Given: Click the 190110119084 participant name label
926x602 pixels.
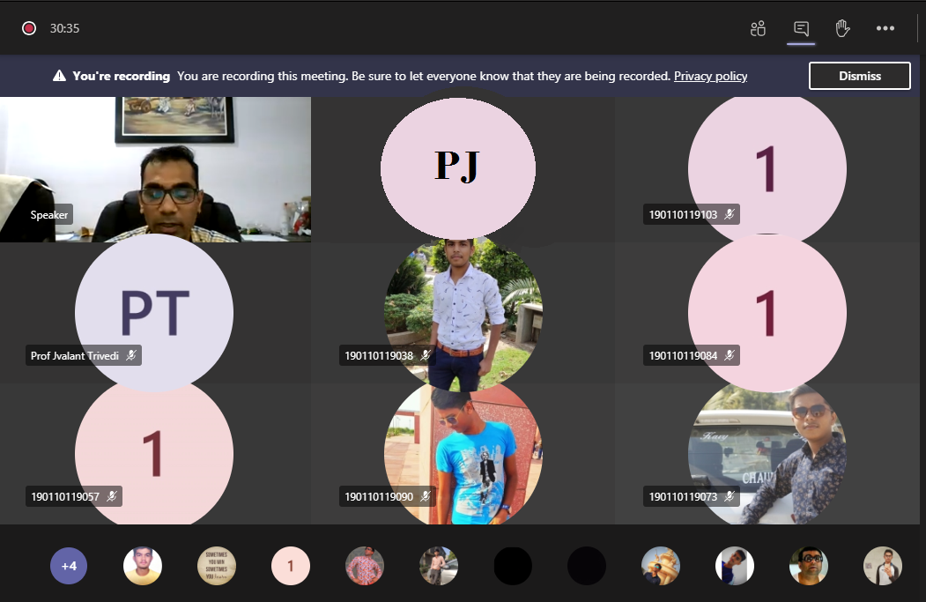Looking at the screenshot, I should coord(683,355).
